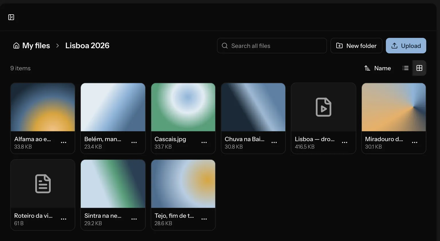440x241 pixels.
Task: Focus the Search all files field
Action: 272,46
